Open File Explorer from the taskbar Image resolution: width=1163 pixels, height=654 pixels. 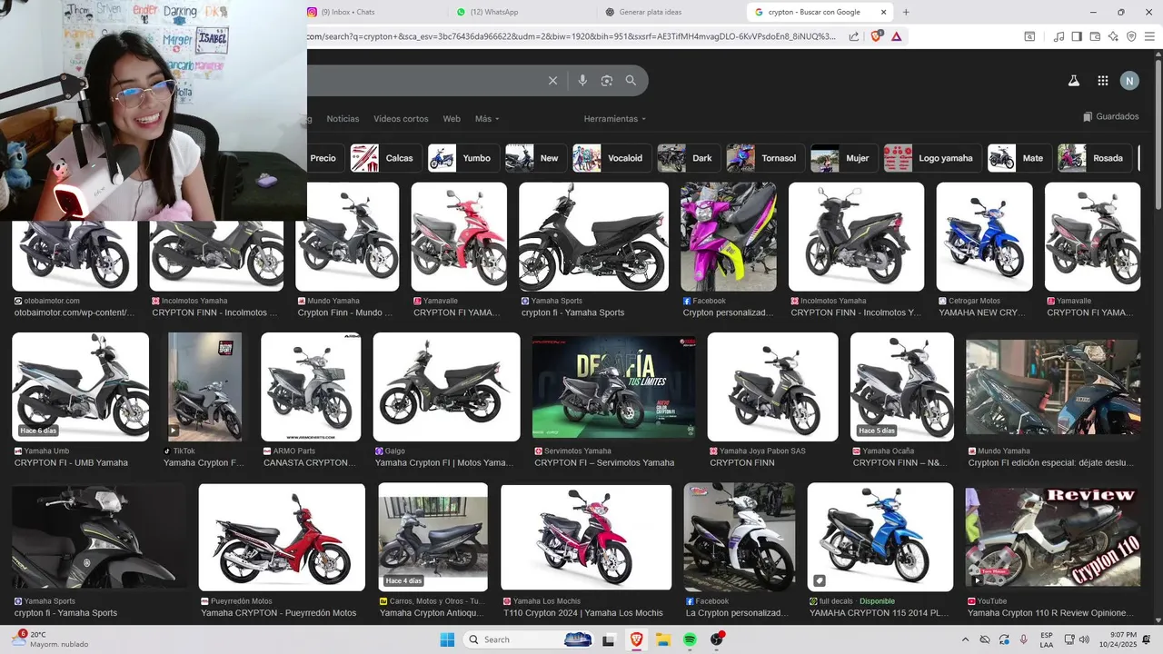662,639
